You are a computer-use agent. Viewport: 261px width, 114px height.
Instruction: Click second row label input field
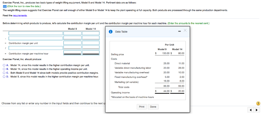click(36, 38)
